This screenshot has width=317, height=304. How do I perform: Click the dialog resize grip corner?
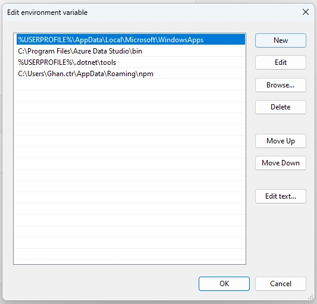310,297
